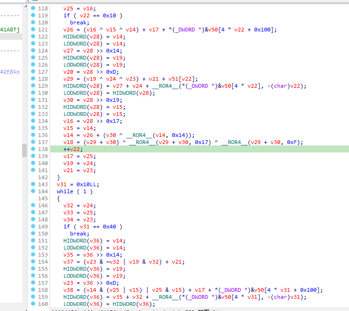Click 'v15 = v14;' on line 135

pyautogui.click(x=79, y=128)
